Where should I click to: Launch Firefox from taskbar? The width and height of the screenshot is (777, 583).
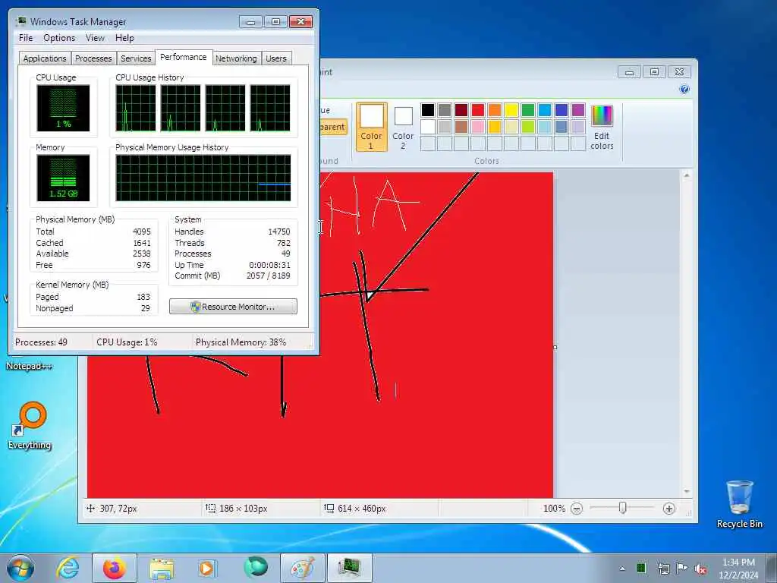point(115,568)
